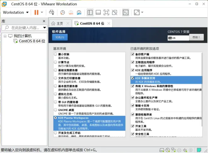Uncheck the 兼容性程序库 add-on
Viewport: 208px width, 153px height.
click(132, 114)
